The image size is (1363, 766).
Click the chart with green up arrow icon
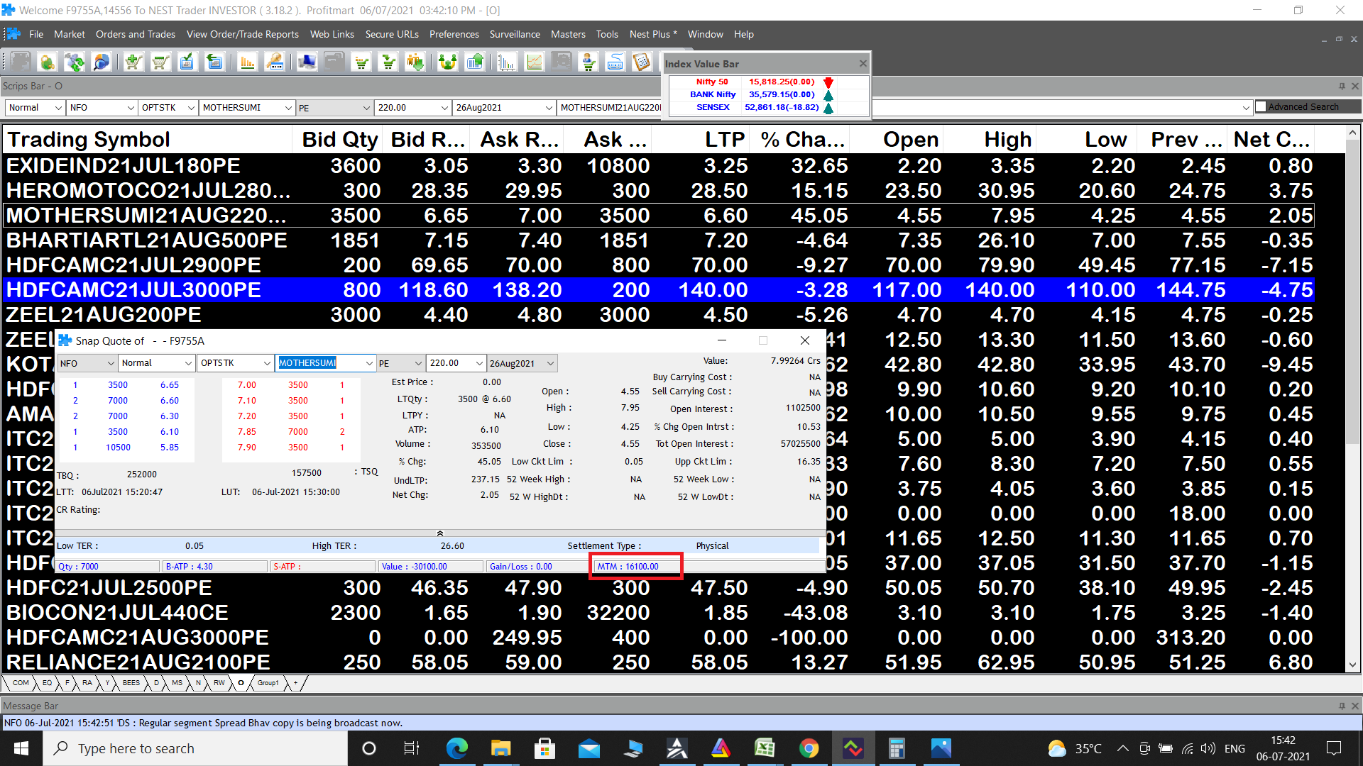475,62
